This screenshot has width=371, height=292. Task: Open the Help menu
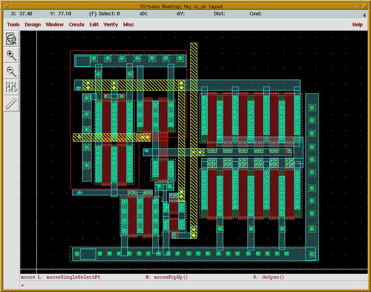[357, 25]
